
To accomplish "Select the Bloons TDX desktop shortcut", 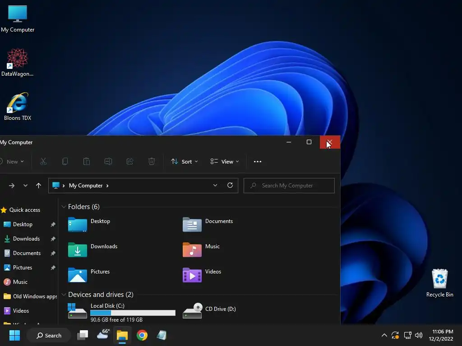I will 18,106.
